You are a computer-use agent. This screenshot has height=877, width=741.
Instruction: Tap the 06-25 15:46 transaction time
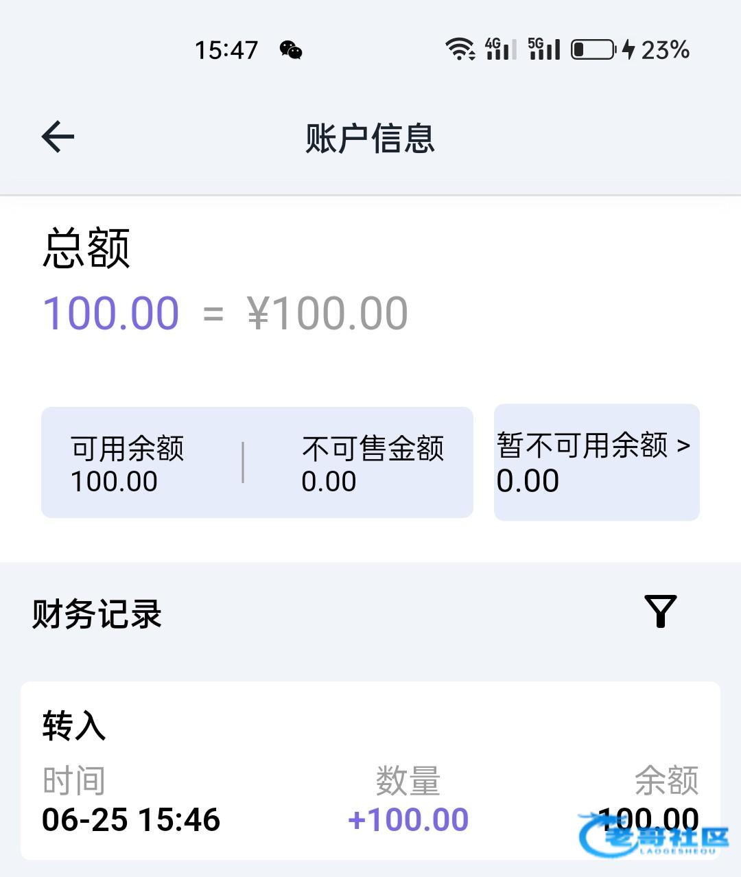[x=131, y=819]
